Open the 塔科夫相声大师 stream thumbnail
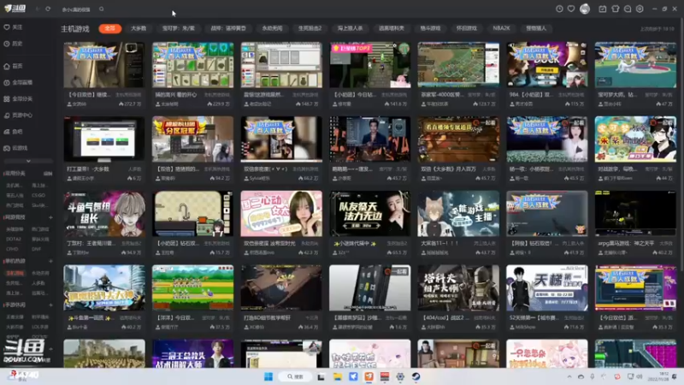Screen dimensions: 684x385 [458, 288]
